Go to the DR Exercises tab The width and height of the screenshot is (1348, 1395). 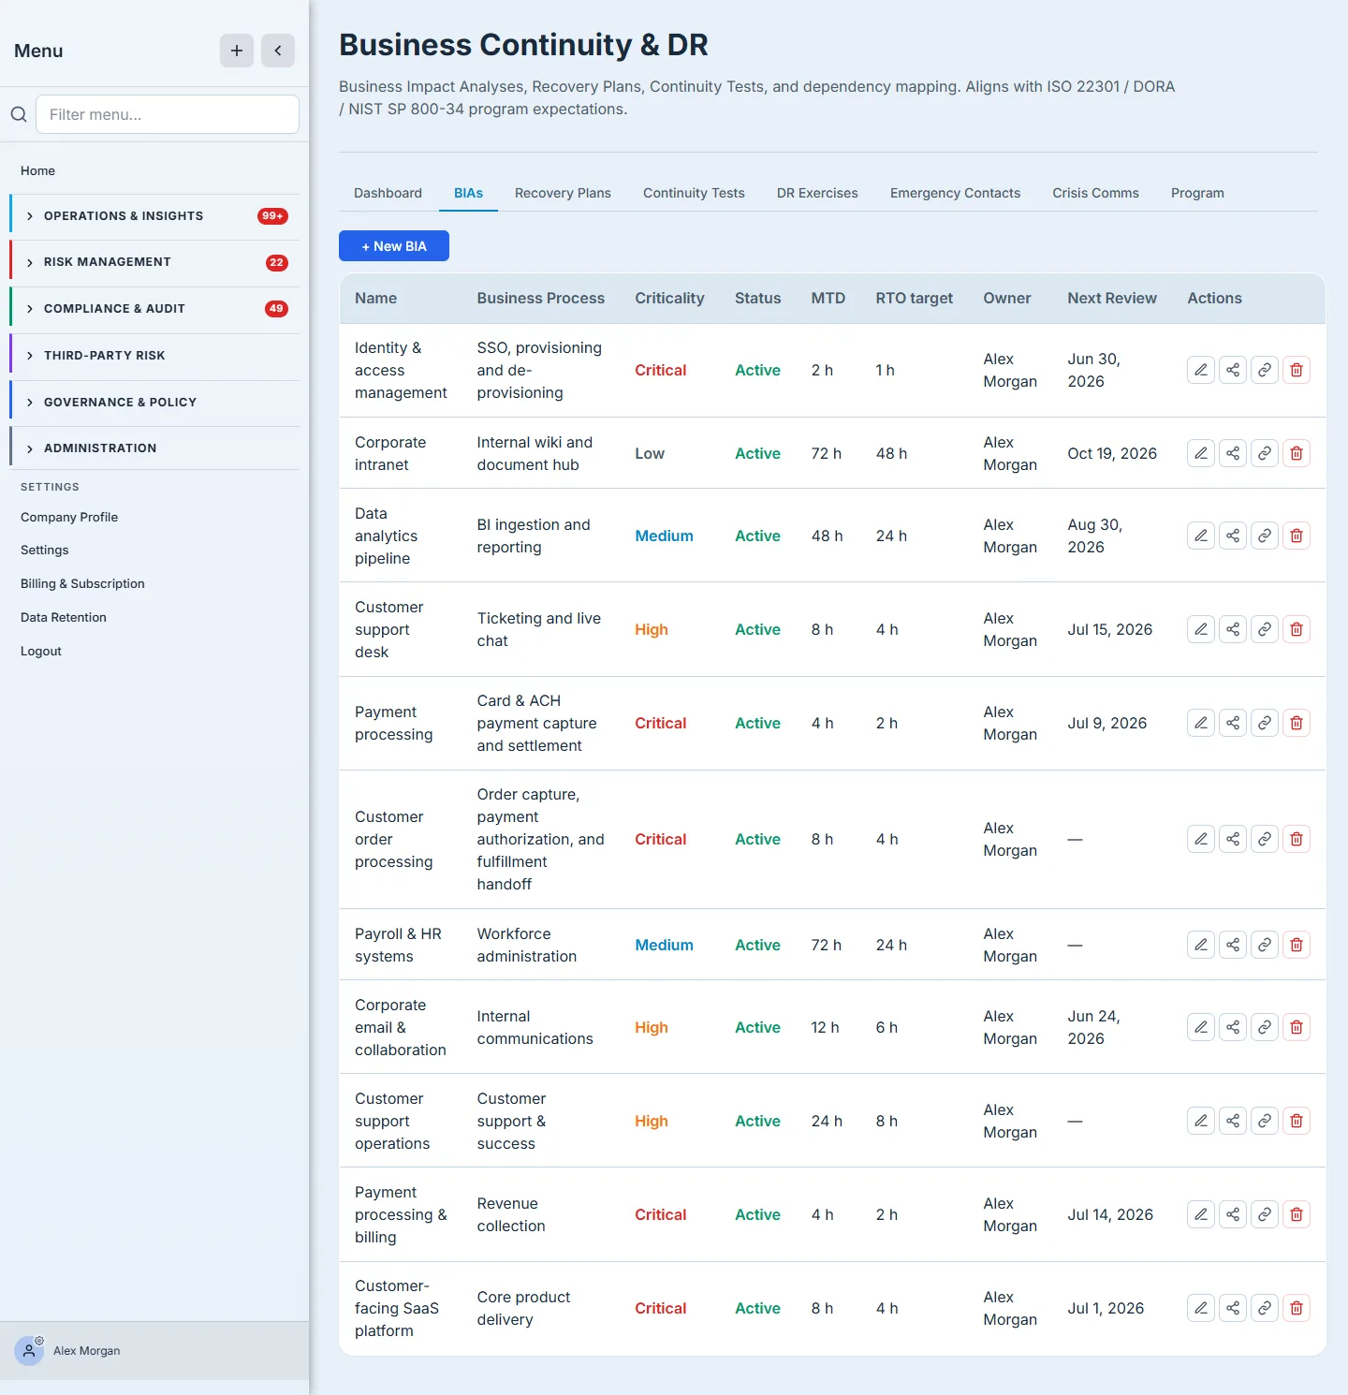point(817,193)
